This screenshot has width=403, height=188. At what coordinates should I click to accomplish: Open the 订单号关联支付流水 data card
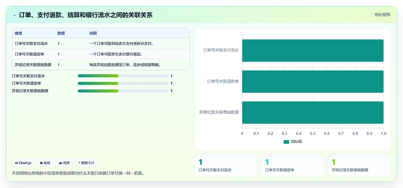[226, 165]
